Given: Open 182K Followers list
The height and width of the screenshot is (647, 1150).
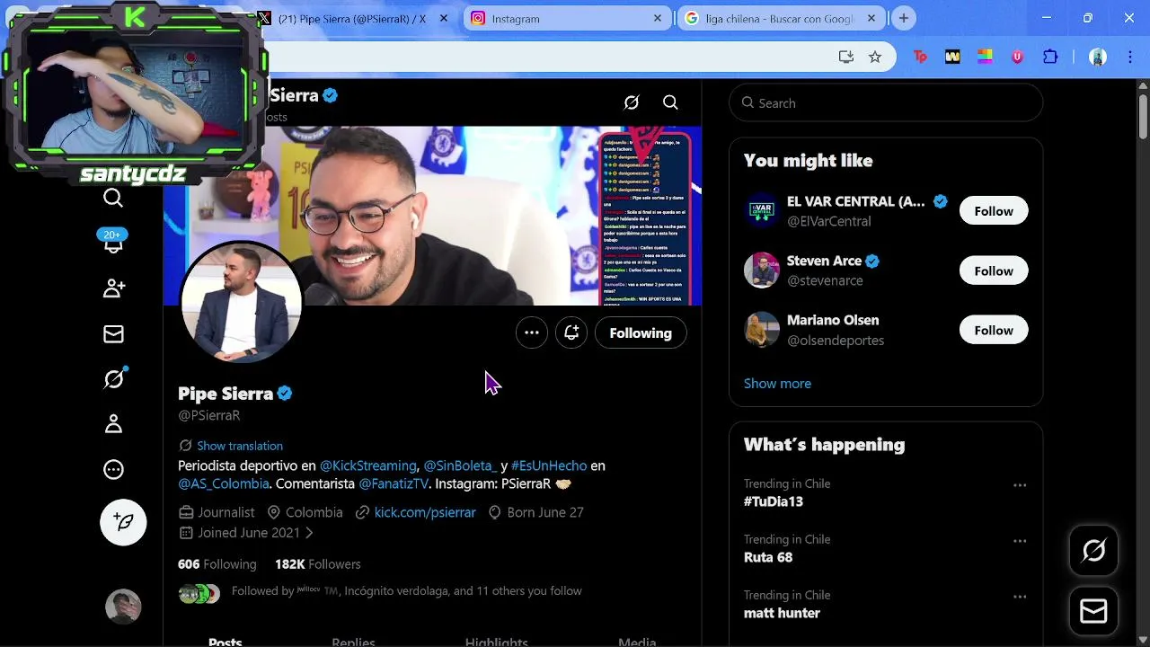Looking at the screenshot, I should (318, 564).
